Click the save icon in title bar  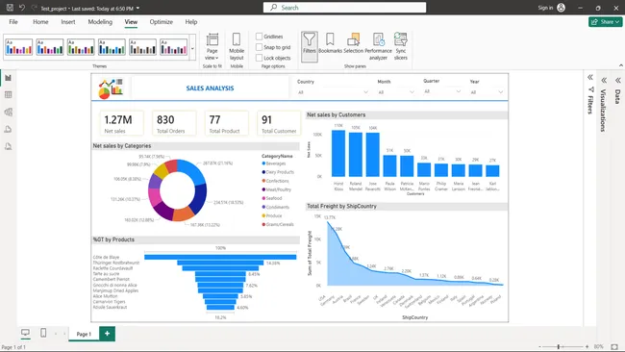click(10, 8)
